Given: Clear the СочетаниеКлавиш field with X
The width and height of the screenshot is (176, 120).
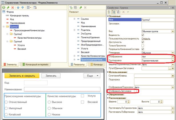Looking at the screenshot, I should coord(173,76).
